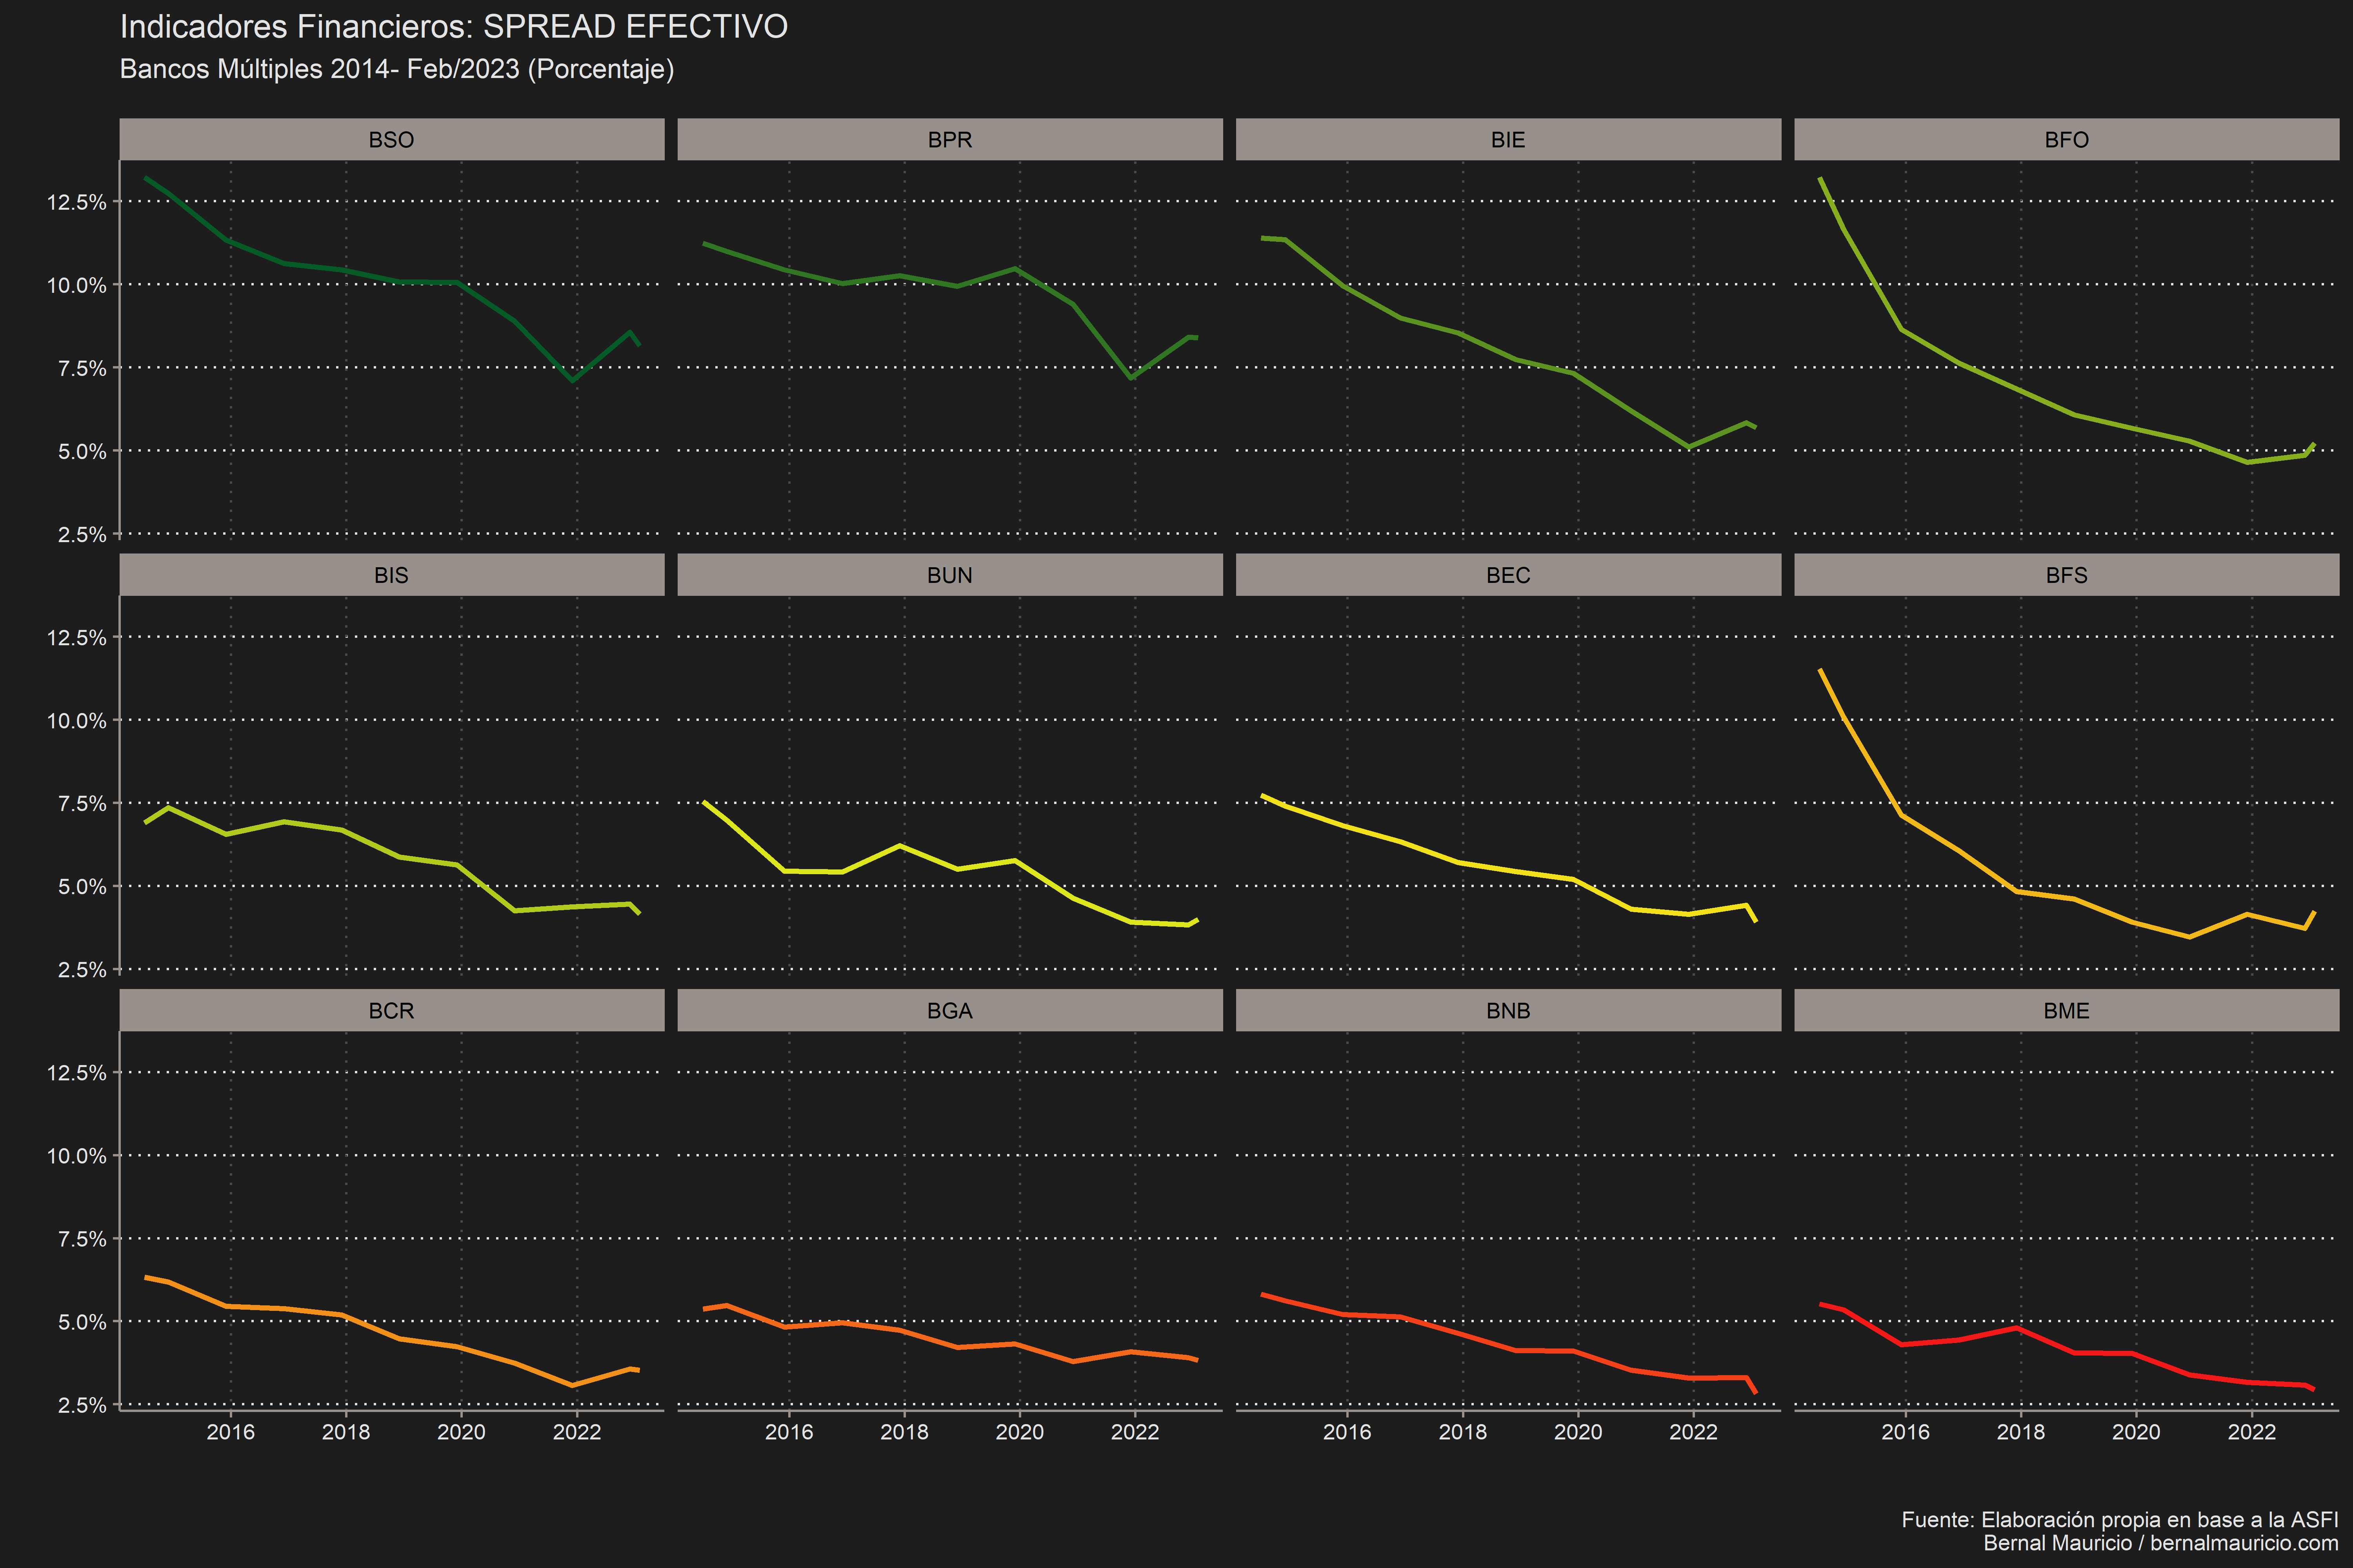Click the BGA panel header
Screen dimensions: 2353x1568
pyautogui.click(x=949, y=1010)
